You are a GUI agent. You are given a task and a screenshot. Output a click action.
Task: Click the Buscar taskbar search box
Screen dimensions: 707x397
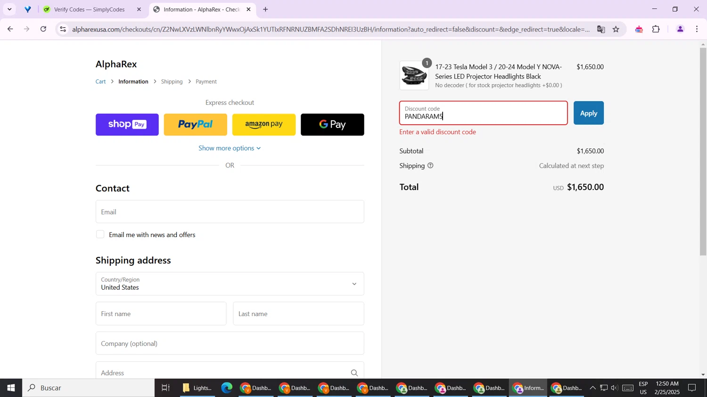[x=88, y=388]
